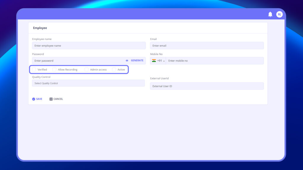The width and height of the screenshot is (303, 170).
Task: Cancel the employee form
Action: tap(56, 99)
